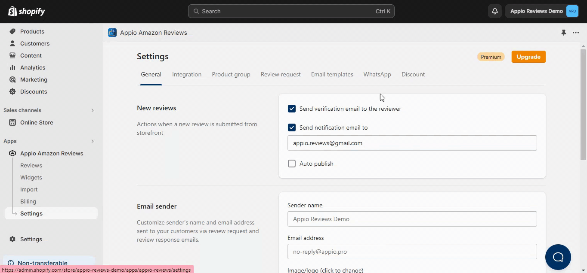Switch to the Integration tab
The image size is (587, 273).
[x=187, y=74]
